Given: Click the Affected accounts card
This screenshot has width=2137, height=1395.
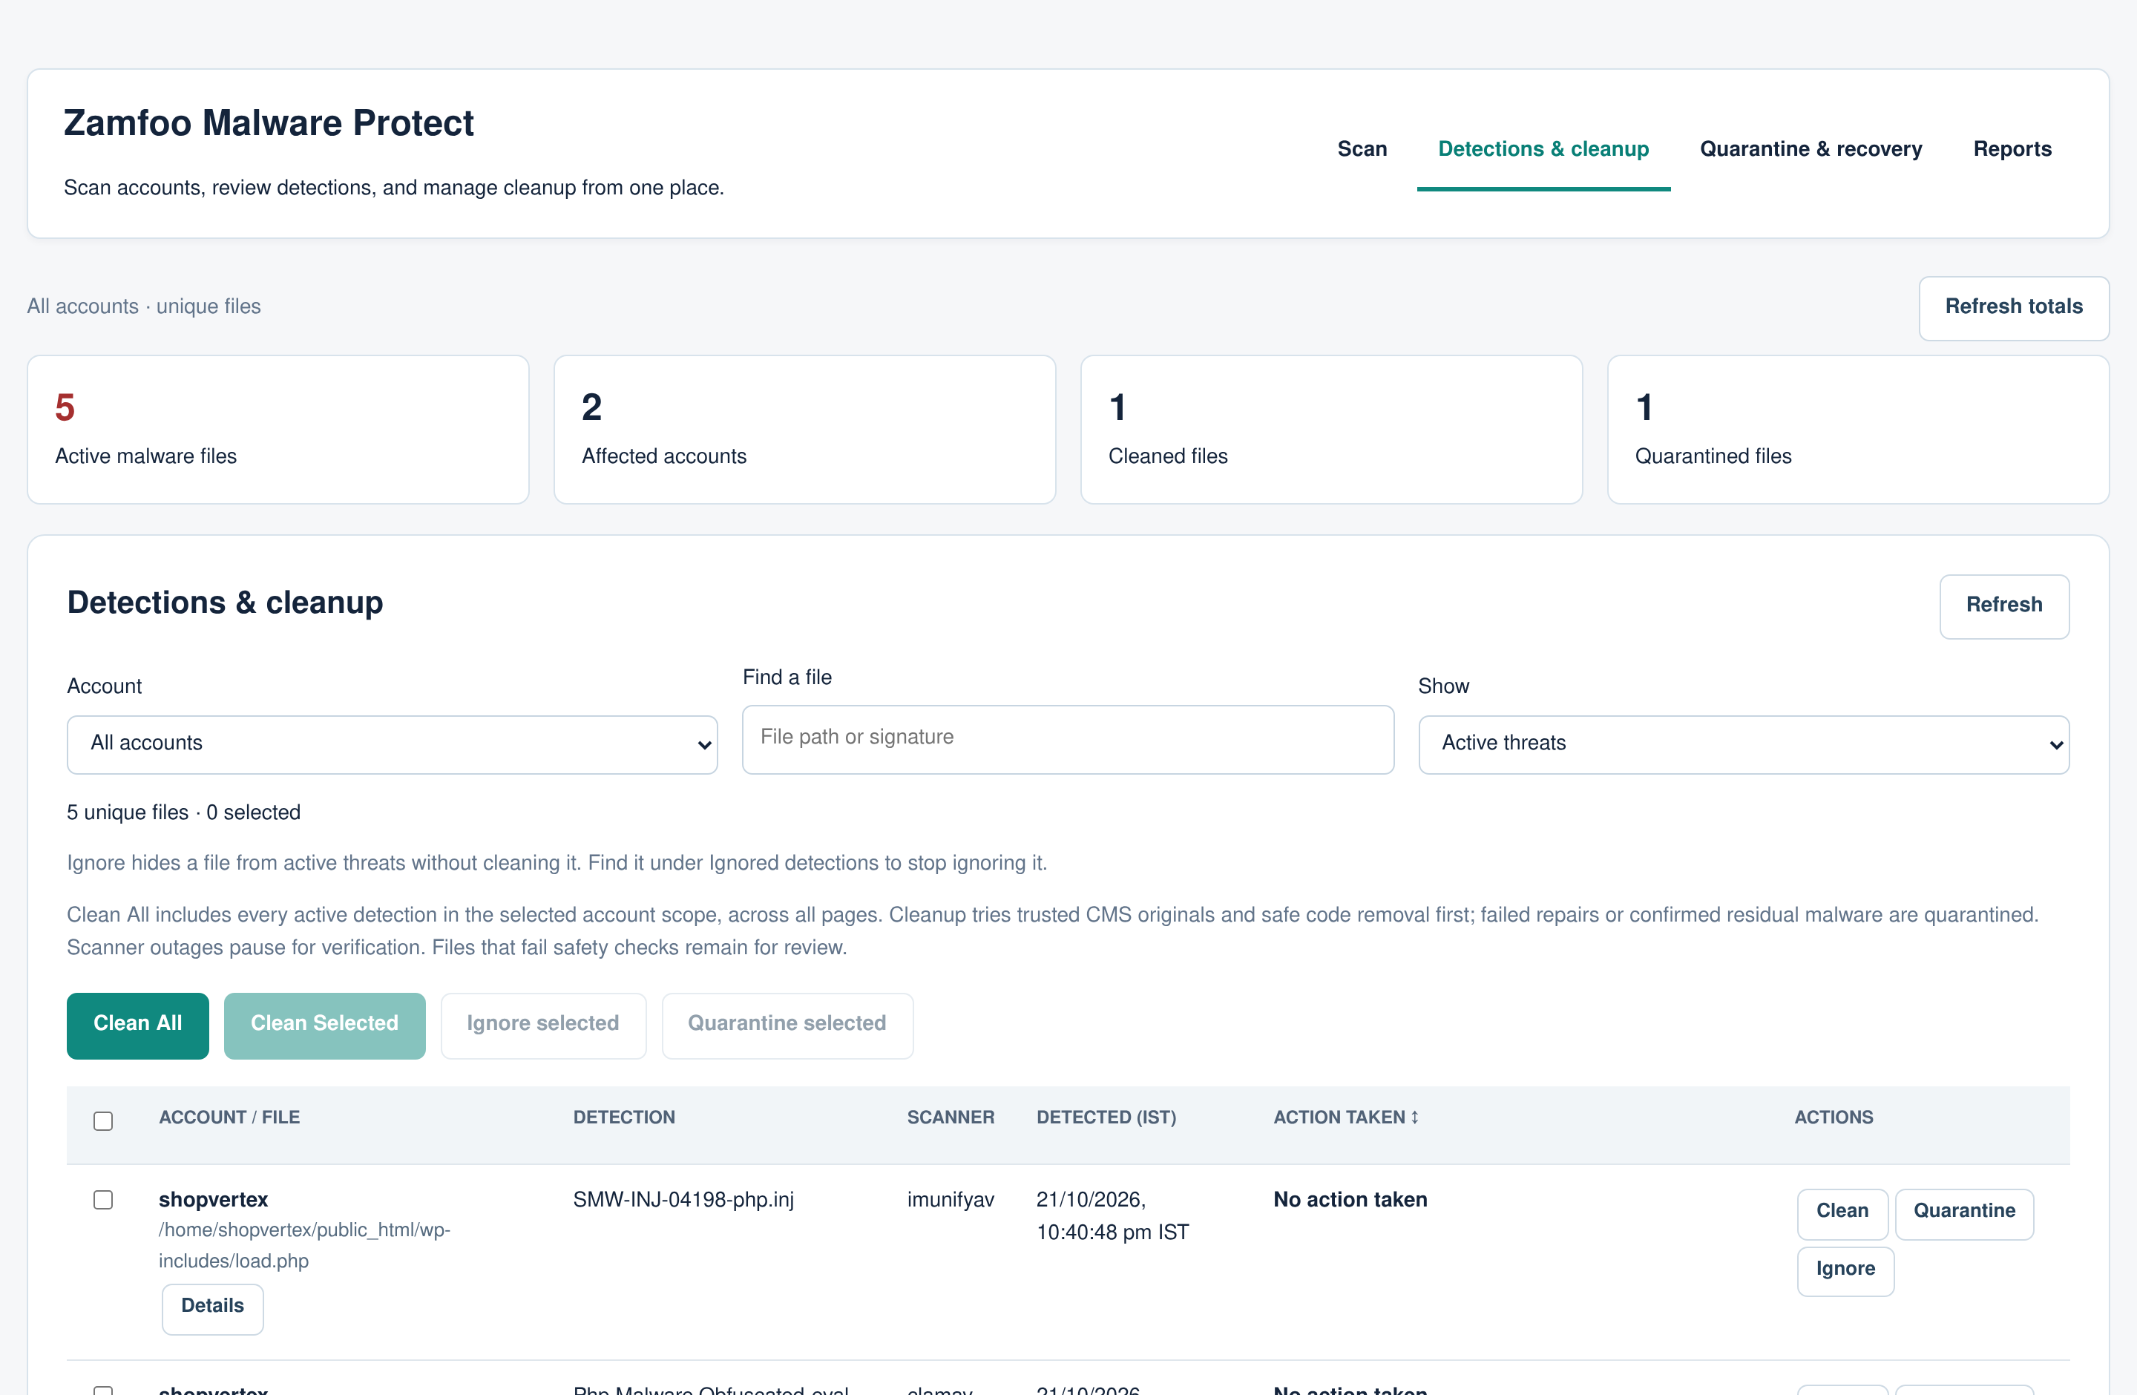Looking at the screenshot, I should pyautogui.click(x=804, y=429).
